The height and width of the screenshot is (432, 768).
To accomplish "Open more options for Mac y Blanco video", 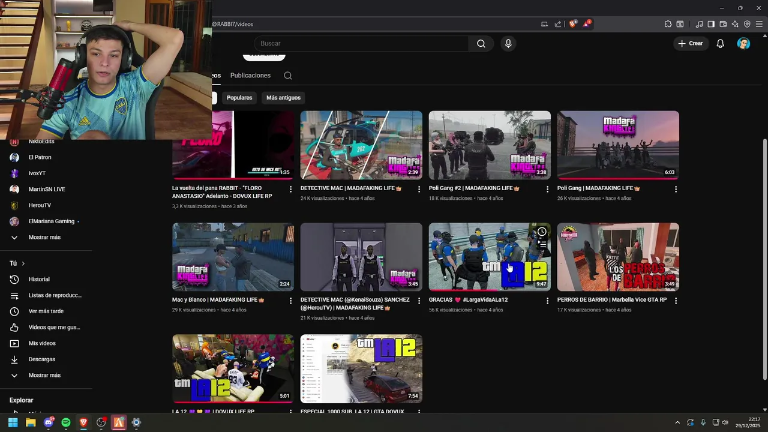I will coord(290,301).
